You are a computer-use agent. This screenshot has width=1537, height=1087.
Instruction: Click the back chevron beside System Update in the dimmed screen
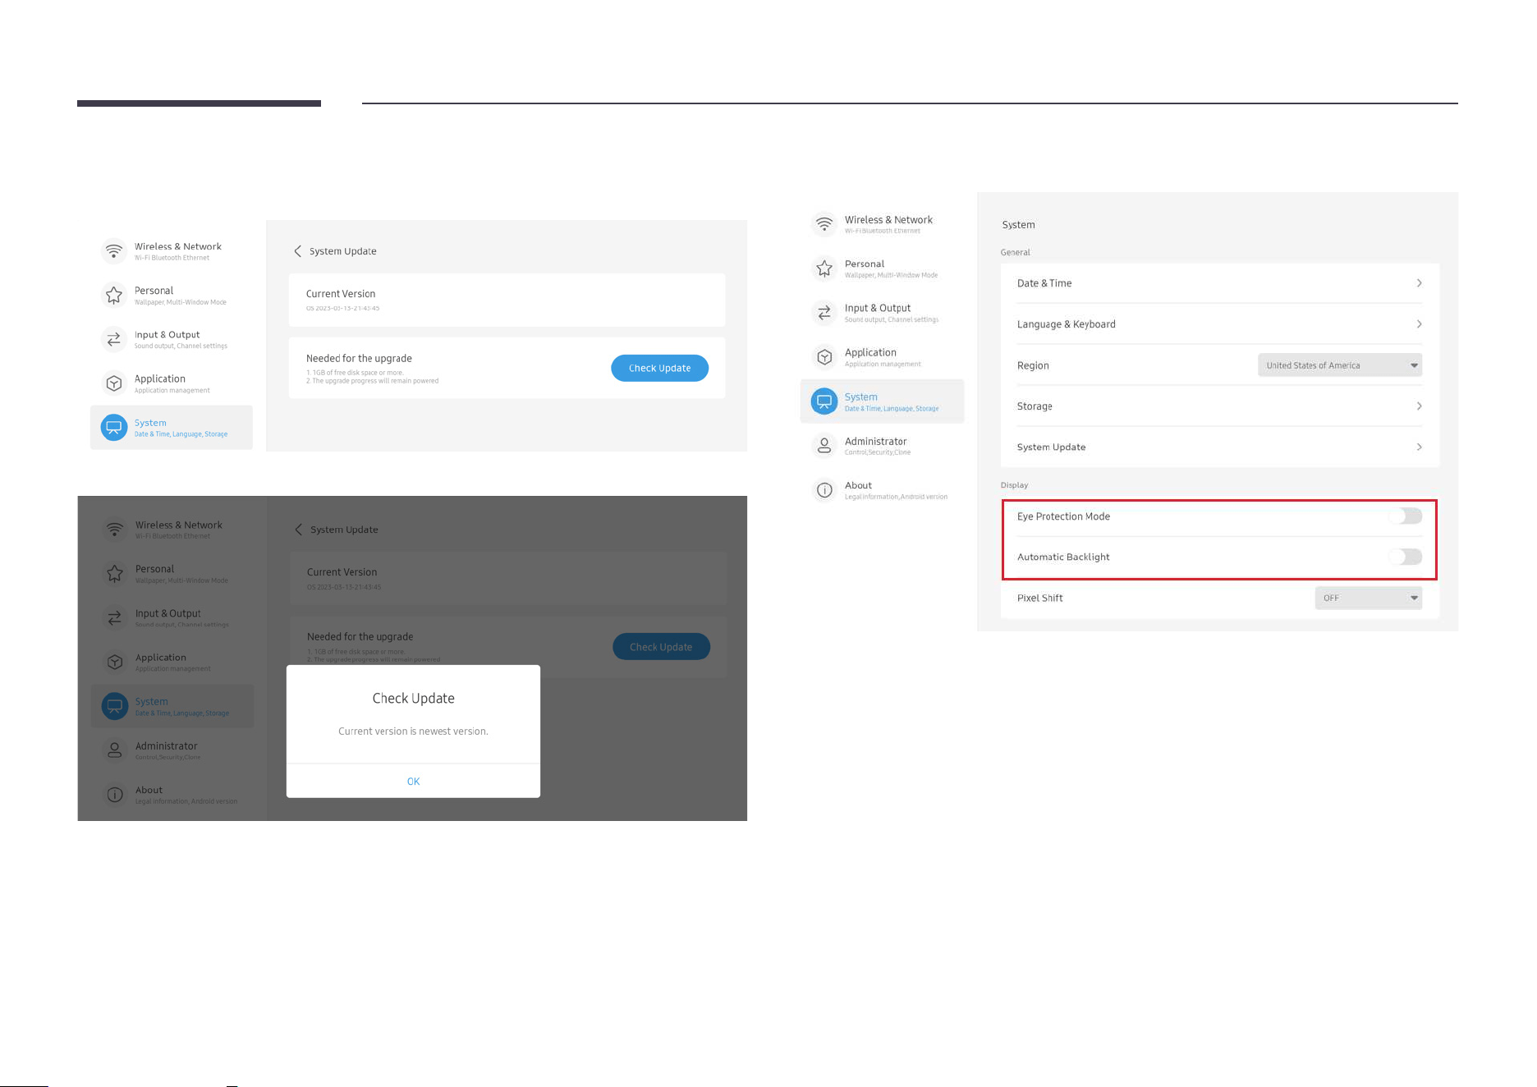pyautogui.click(x=298, y=530)
